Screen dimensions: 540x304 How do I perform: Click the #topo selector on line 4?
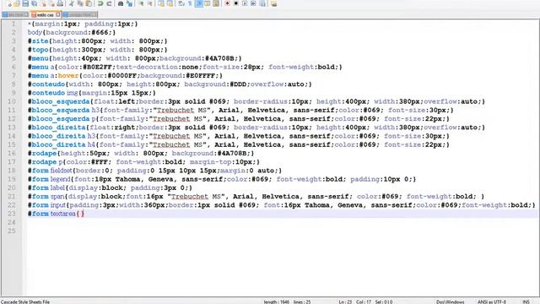38,50
